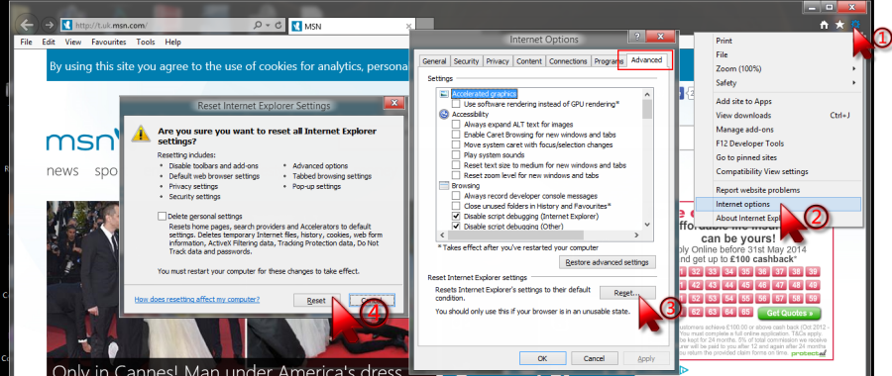
Task: Click settings list scroll-up arrow
Action: click(647, 94)
